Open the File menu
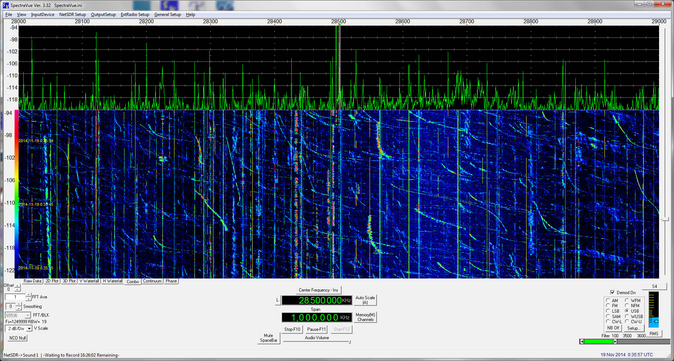The image size is (674, 361). pyautogui.click(x=9, y=15)
